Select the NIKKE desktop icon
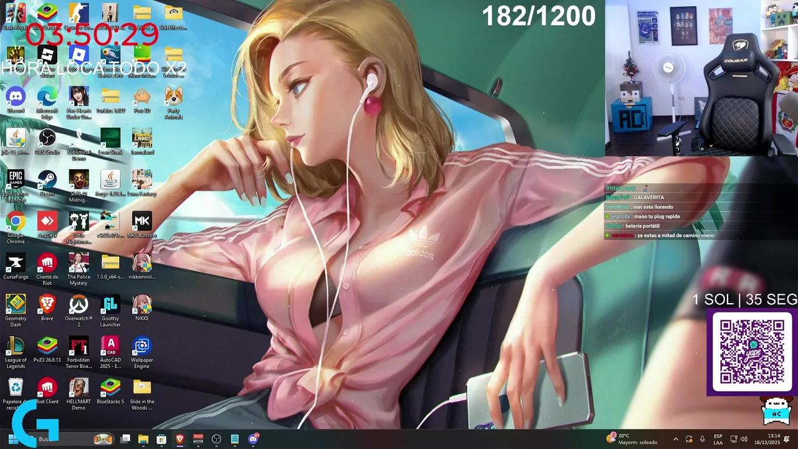 pyautogui.click(x=142, y=308)
